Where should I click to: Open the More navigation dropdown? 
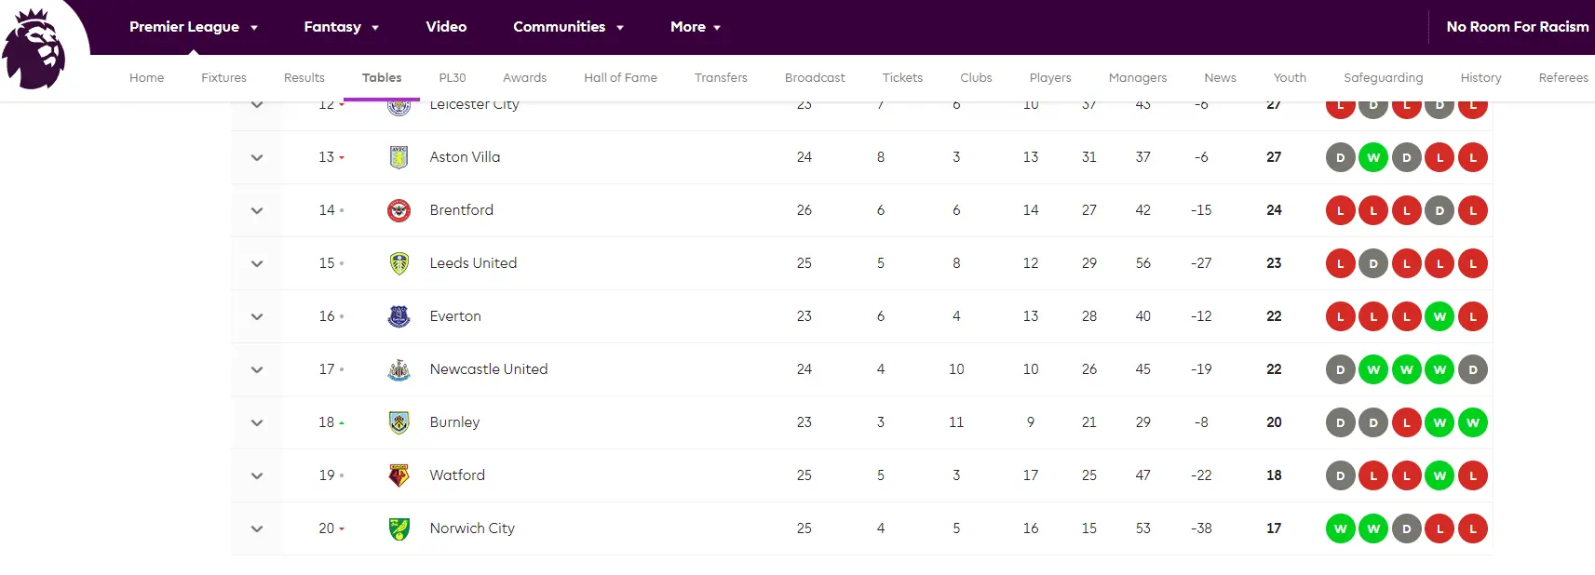(696, 27)
